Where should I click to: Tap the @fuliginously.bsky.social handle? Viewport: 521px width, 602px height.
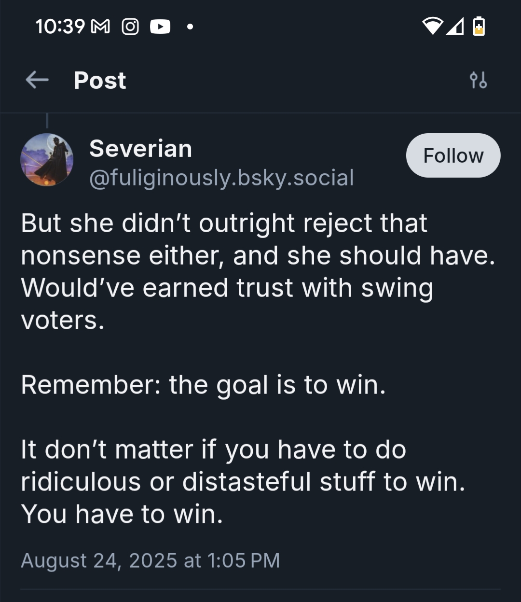(x=221, y=178)
